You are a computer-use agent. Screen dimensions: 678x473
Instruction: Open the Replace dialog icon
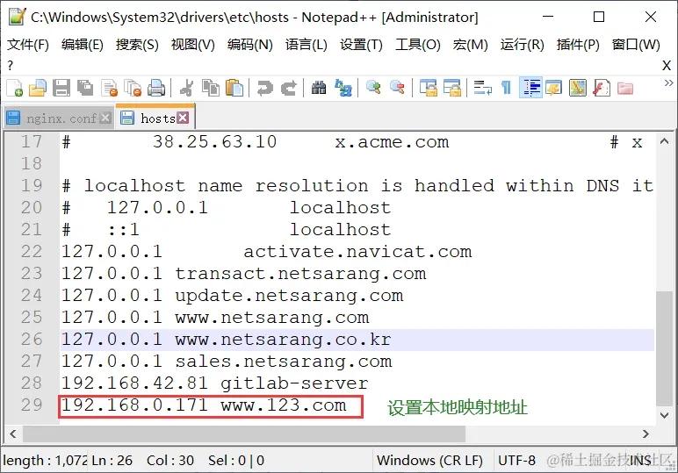[x=343, y=88]
